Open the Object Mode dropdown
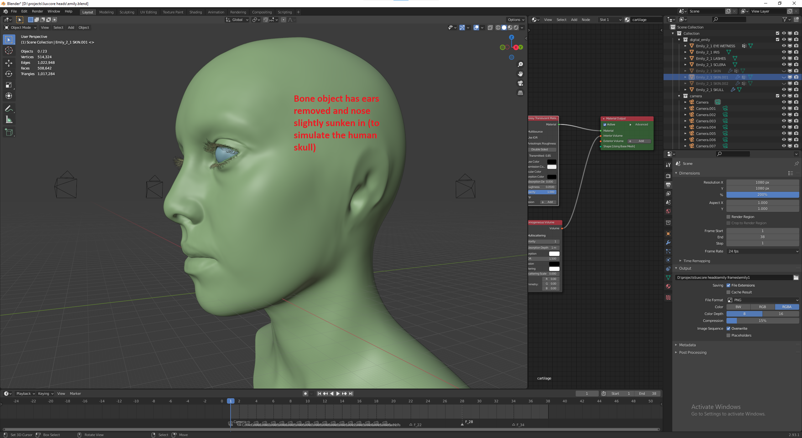Image resolution: width=802 pixels, height=438 pixels. 21,28
